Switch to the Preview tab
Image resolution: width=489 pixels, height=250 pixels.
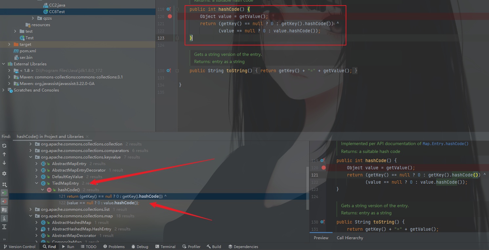coord(321,238)
